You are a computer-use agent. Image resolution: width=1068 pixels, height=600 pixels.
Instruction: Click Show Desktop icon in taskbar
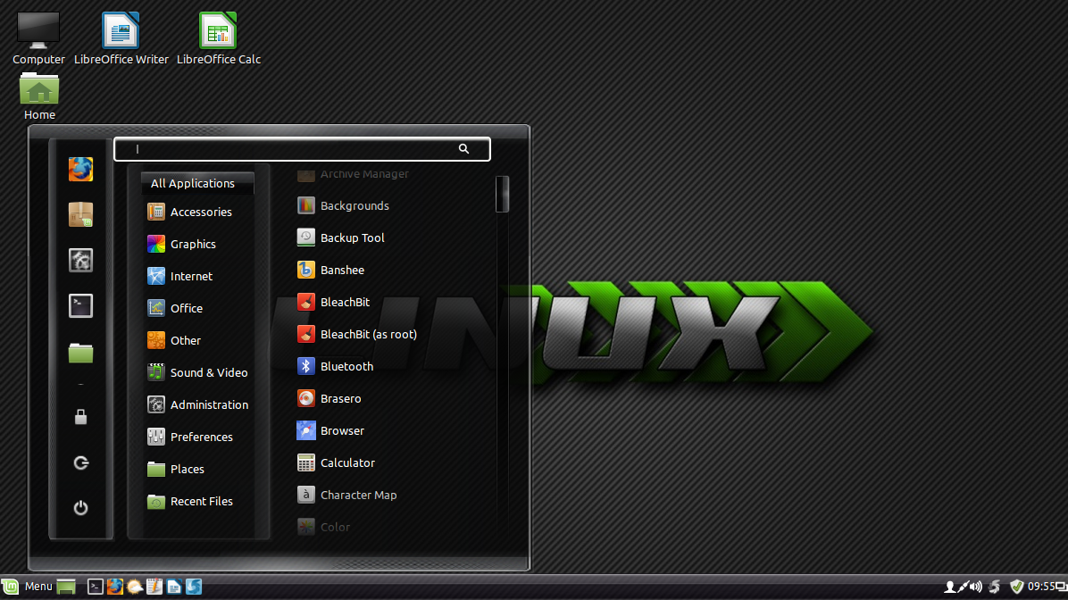tap(66, 587)
